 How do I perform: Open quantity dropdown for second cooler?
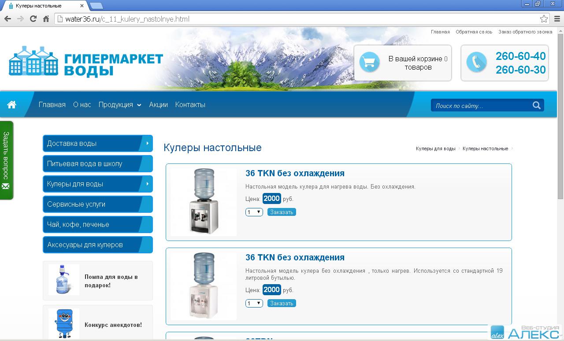pos(254,304)
